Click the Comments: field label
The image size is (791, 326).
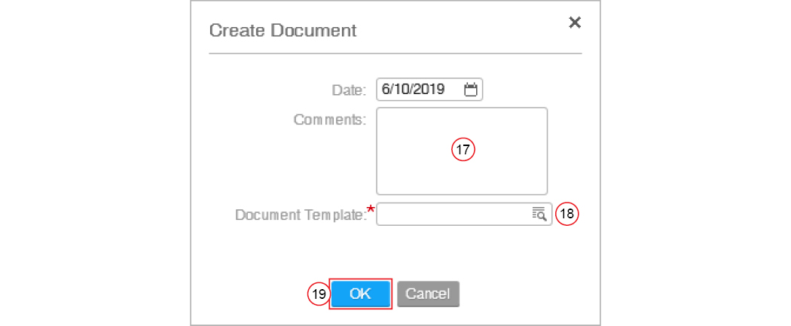click(x=330, y=120)
